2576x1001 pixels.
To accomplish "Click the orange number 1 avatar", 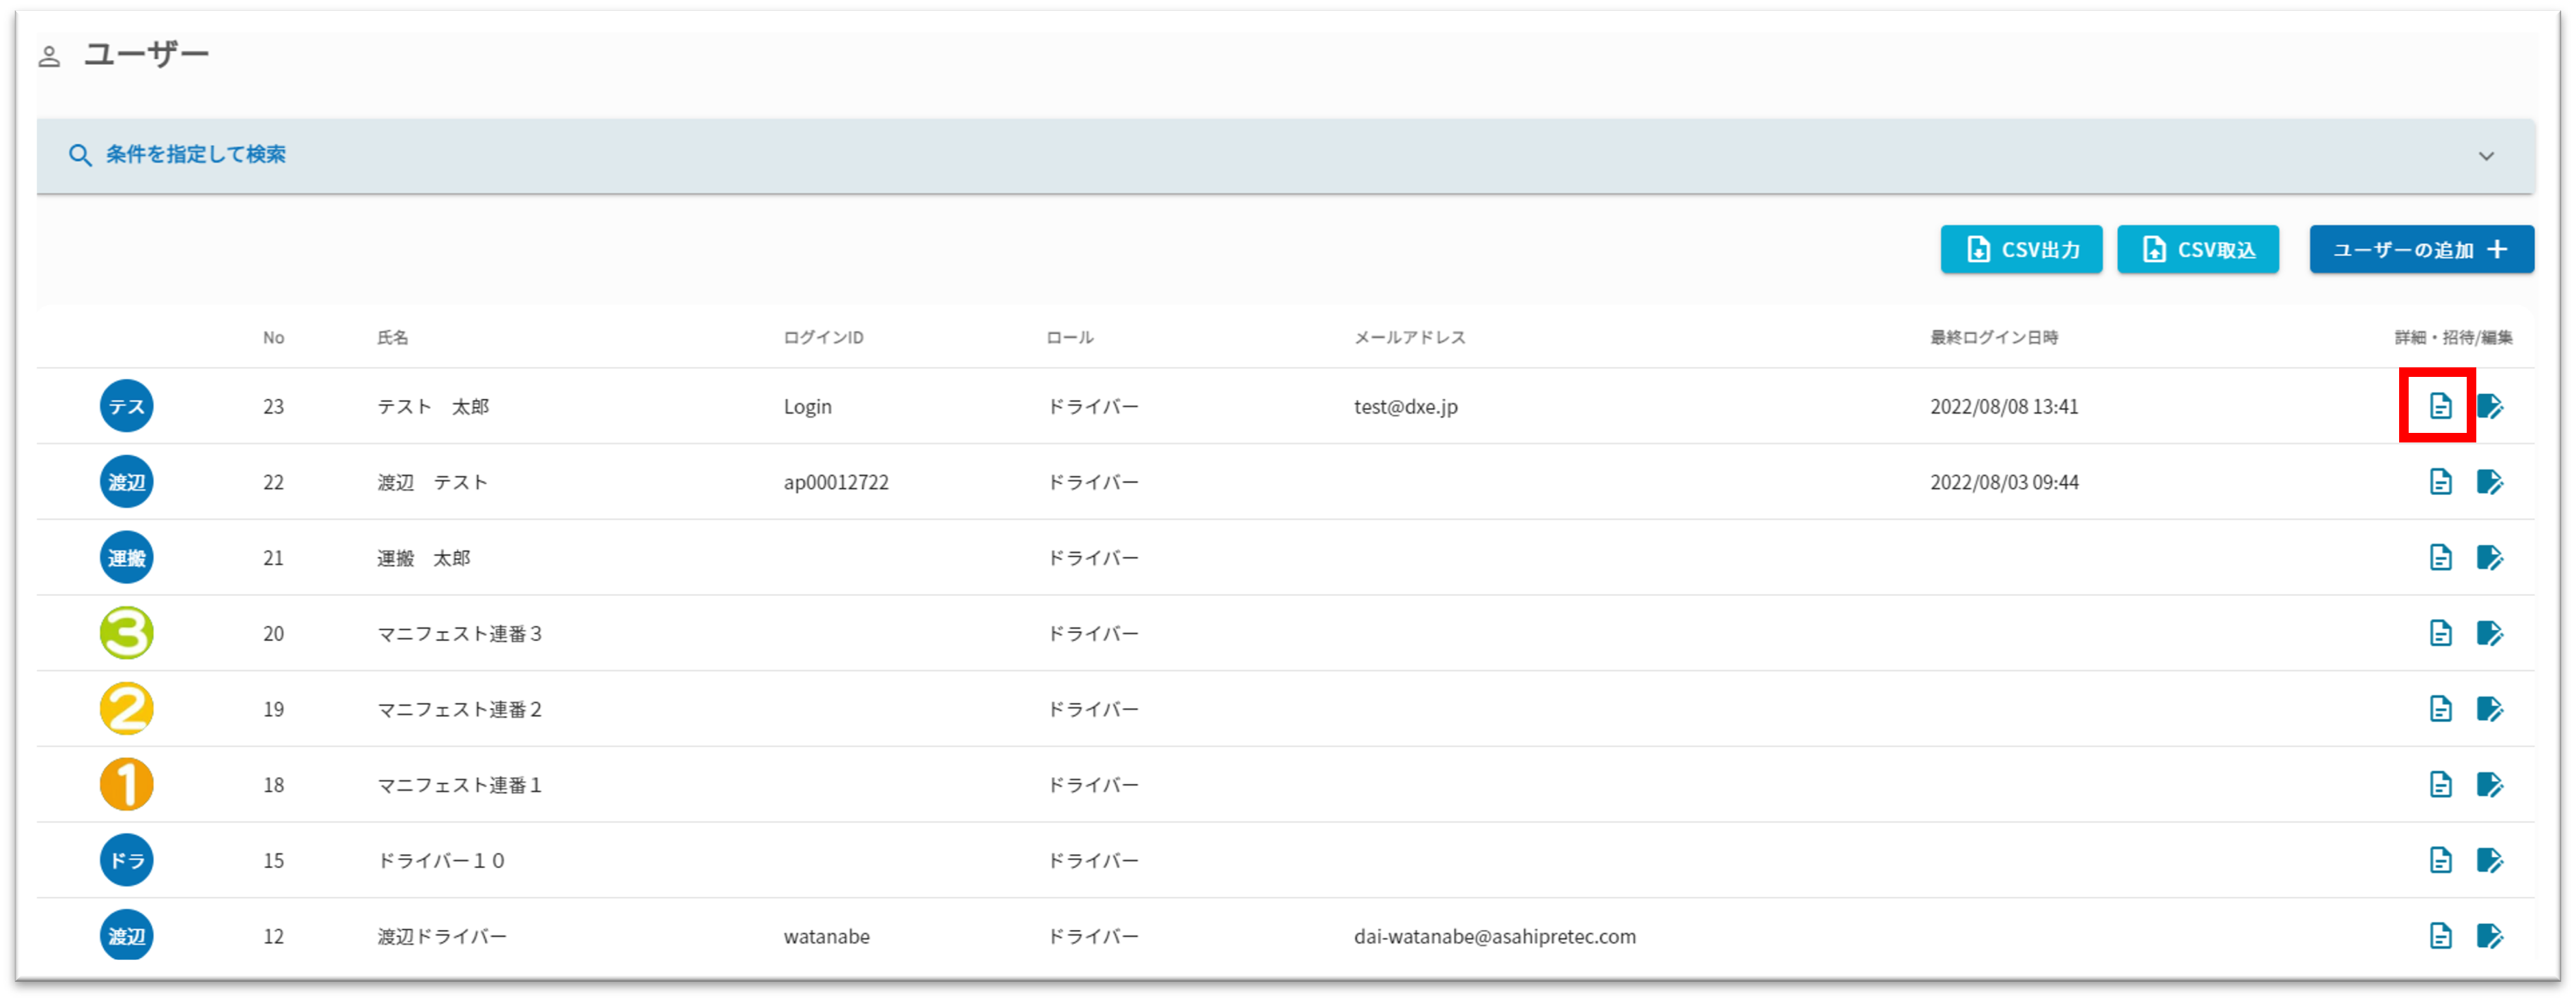I will (x=126, y=784).
